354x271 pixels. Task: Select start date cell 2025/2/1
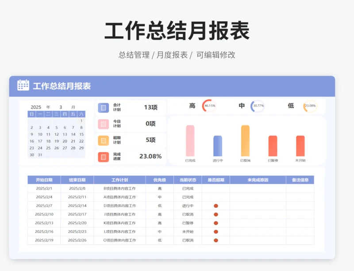(x=44, y=188)
